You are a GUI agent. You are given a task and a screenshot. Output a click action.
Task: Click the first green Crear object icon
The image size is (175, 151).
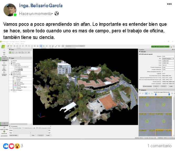[x=10, y=52]
